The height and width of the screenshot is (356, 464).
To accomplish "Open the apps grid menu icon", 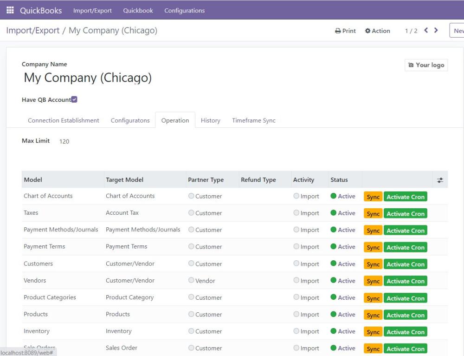I will click(x=10, y=10).
